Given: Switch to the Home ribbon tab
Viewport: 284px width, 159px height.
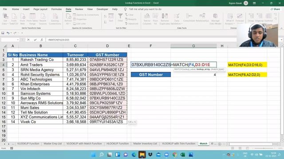Looking at the screenshot, I should coord(16,9).
